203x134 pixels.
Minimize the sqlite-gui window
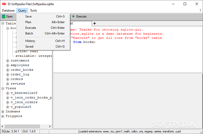coord(173,4)
